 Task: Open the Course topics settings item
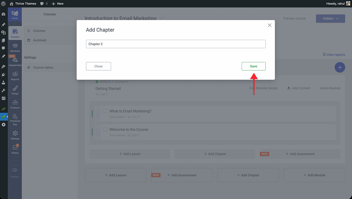coord(43,67)
